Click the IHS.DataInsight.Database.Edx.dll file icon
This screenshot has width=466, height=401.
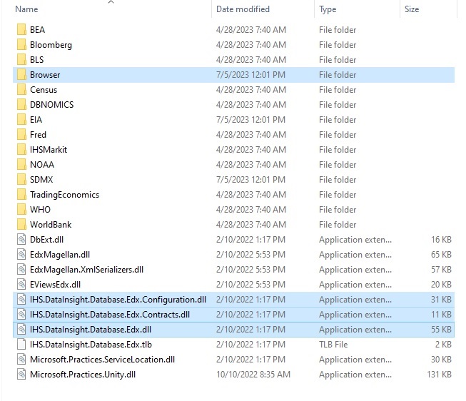pos(21,330)
